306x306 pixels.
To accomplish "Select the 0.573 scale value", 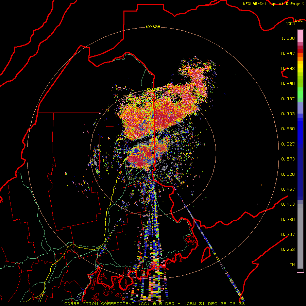I will click(288, 159).
